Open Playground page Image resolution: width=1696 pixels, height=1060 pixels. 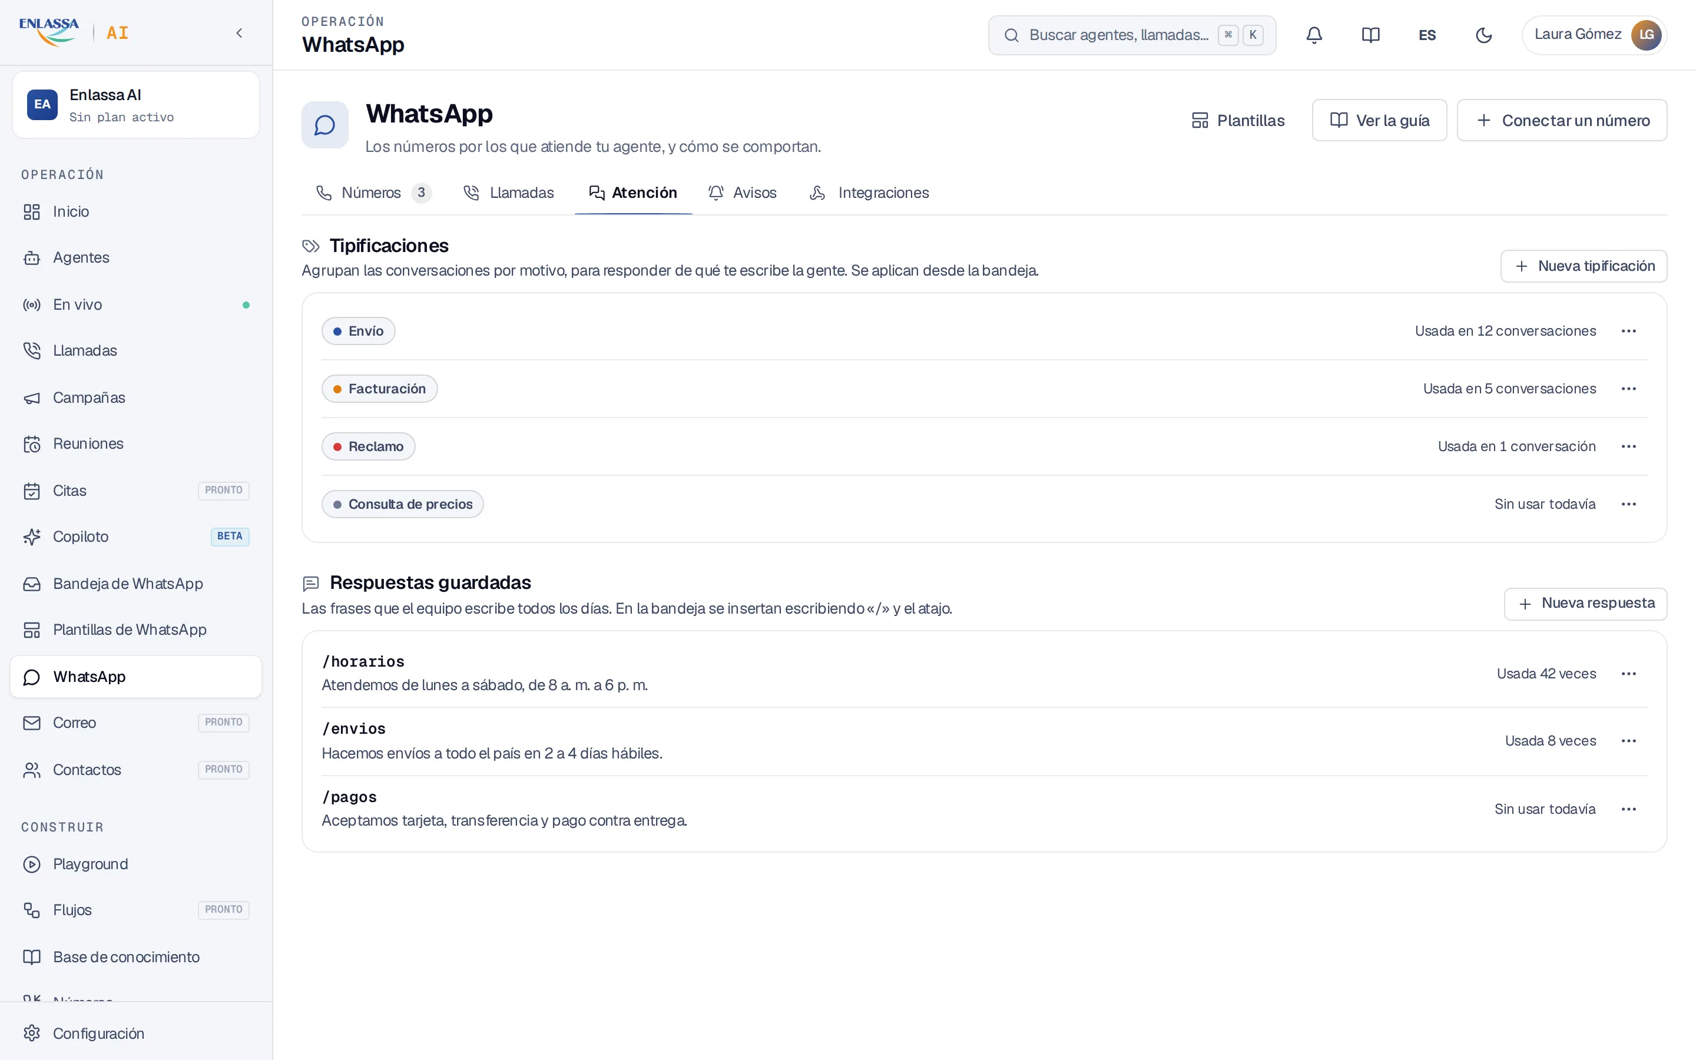coord(136,864)
